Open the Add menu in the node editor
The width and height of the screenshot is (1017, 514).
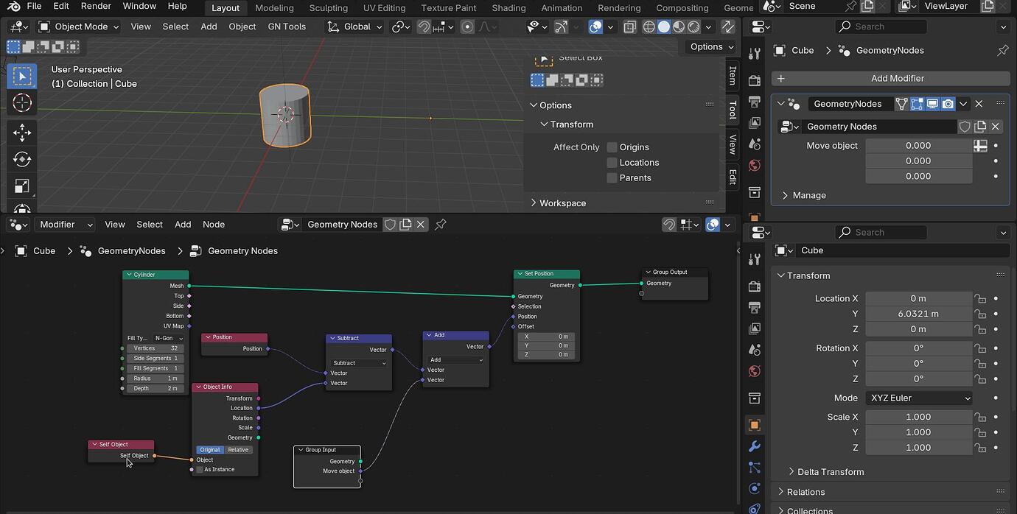[x=183, y=225]
